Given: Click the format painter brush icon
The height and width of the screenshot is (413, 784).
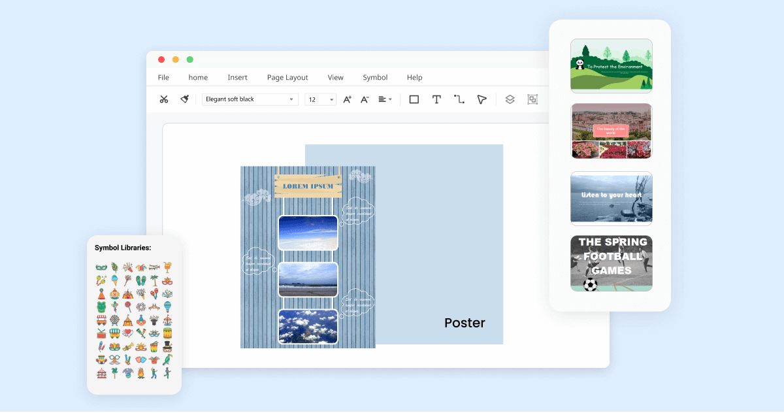Looking at the screenshot, I should [183, 99].
